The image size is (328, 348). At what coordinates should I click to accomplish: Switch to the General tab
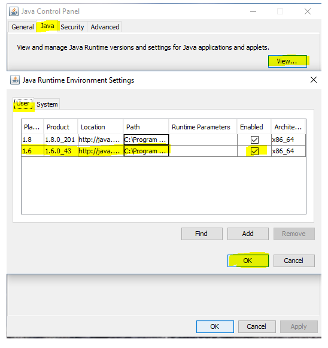click(x=22, y=27)
